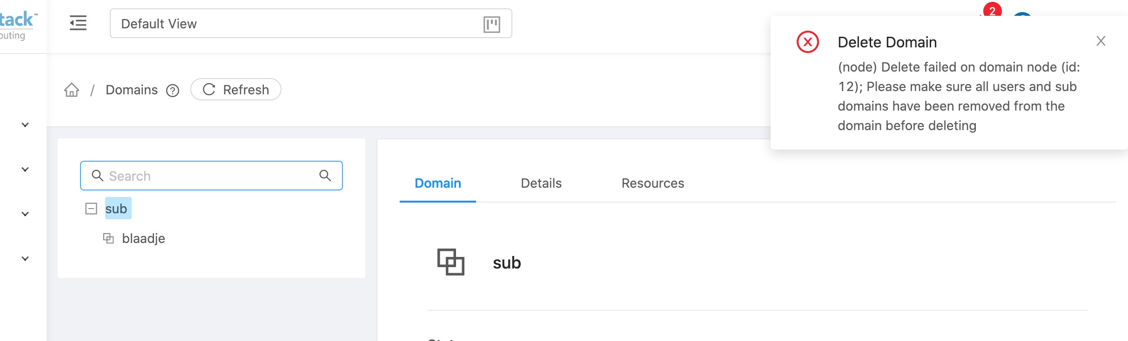The width and height of the screenshot is (1128, 341).
Task: Open the Resources tab
Action: pos(652,183)
